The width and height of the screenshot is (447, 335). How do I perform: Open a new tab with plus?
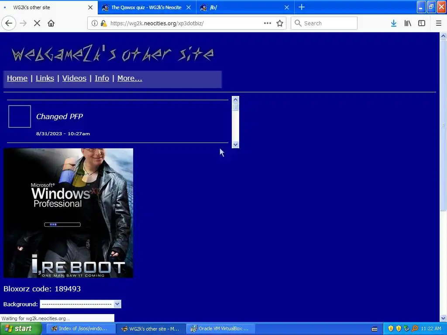click(302, 7)
